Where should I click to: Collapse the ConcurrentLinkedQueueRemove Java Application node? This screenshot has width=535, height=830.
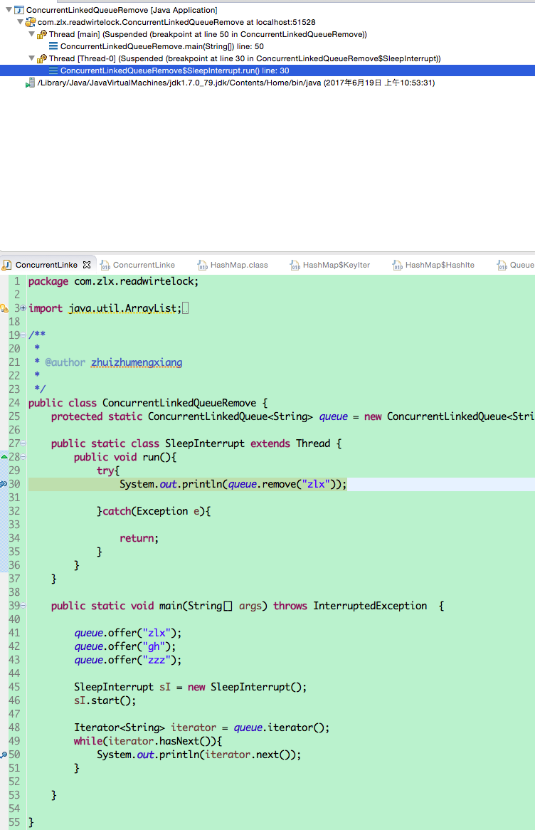click(x=9, y=10)
